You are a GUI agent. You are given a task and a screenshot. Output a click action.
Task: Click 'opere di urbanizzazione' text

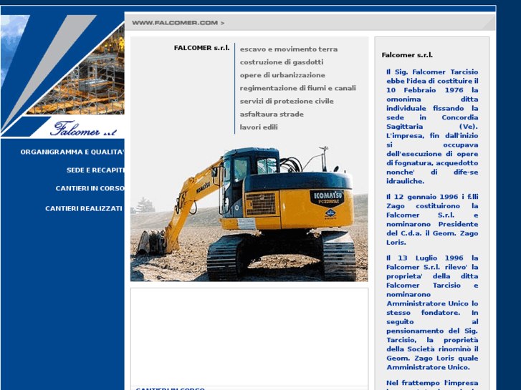pyautogui.click(x=282, y=75)
